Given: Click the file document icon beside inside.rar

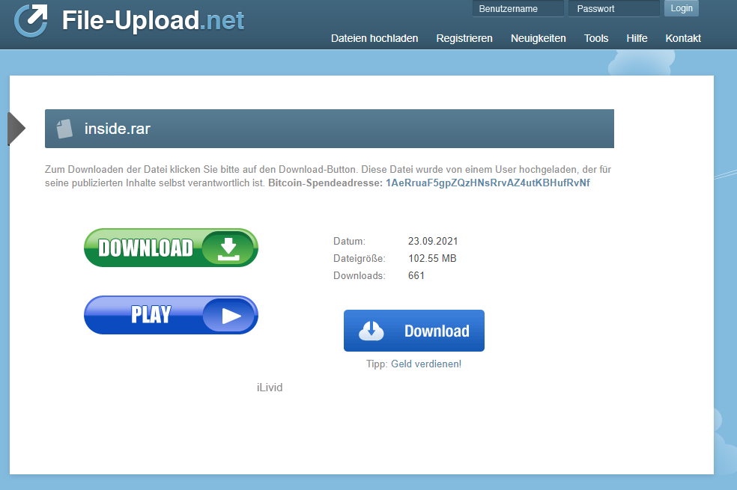Looking at the screenshot, I should (x=64, y=129).
